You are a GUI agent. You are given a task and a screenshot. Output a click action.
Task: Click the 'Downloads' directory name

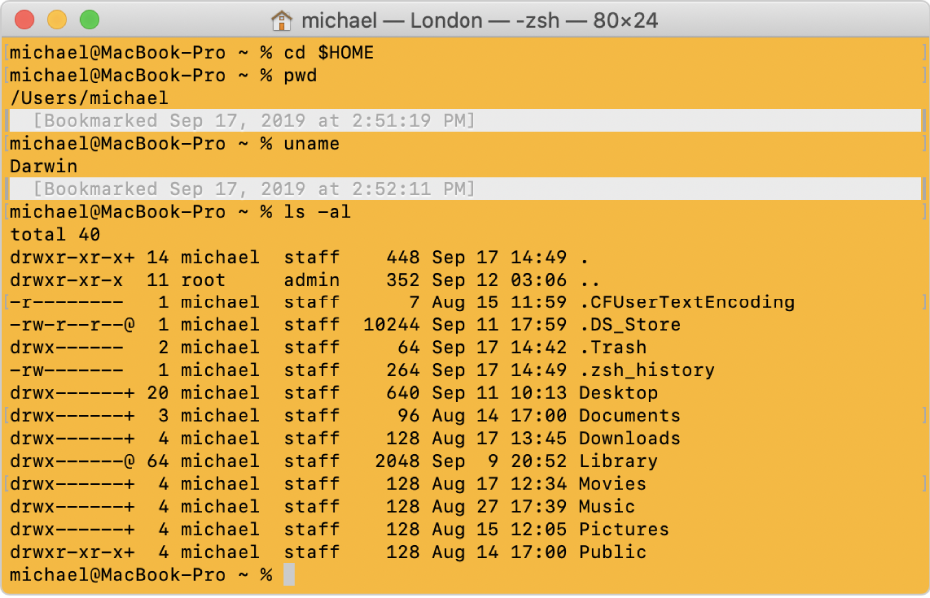tap(630, 438)
